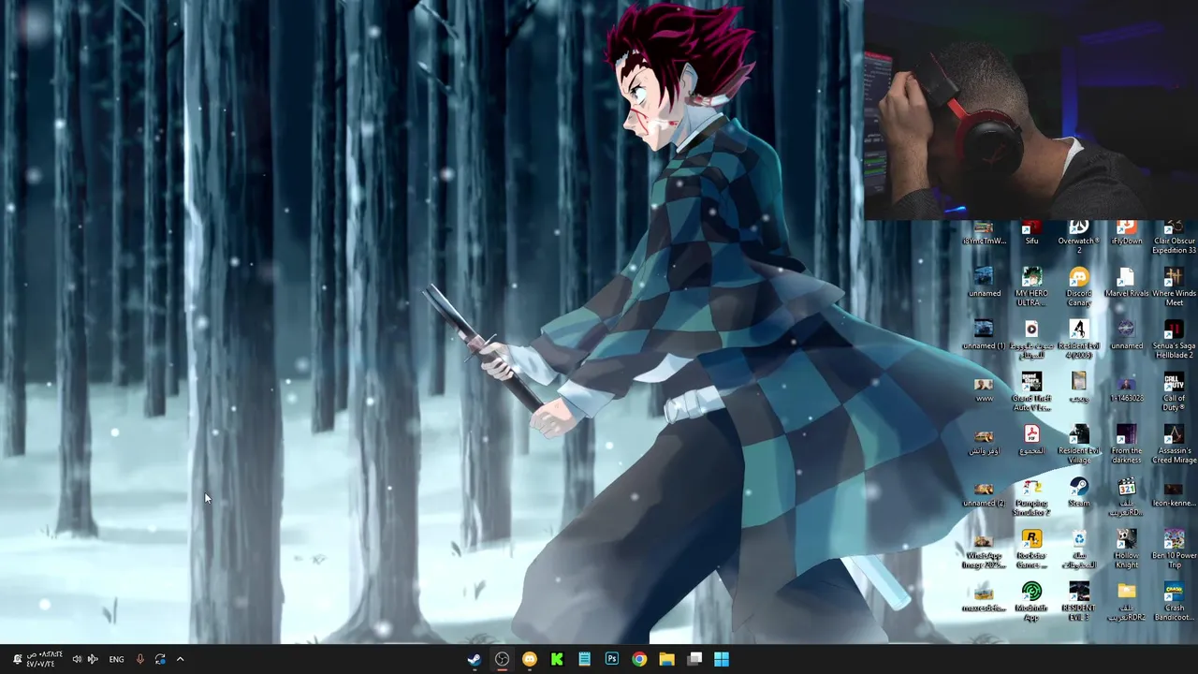Select the Grand Theft Auto V shortcut
Screen dimensions: 1198x674
pyautogui.click(x=1031, y=390)
